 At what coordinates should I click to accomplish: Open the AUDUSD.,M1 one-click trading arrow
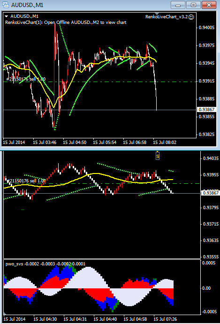(x=7, y=16)
